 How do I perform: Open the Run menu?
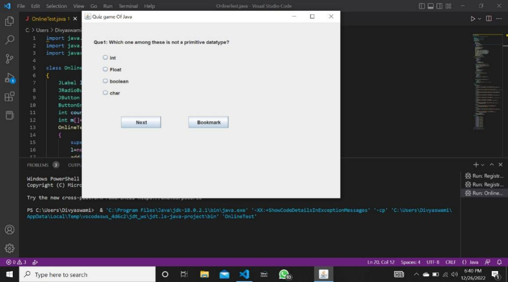coord(108,6)
